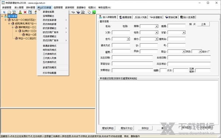Viewport: 221px width, 138px height.
Task: Open the 母亲 dropdown
Action: pos(157,32)
